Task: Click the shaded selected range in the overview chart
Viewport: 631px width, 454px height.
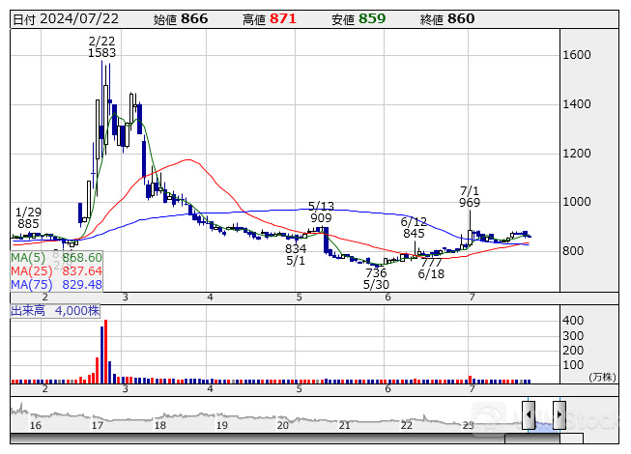Action: point(543,413)
